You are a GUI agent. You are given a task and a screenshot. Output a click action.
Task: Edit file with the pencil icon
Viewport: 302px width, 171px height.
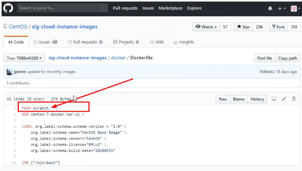pos(284,99)
